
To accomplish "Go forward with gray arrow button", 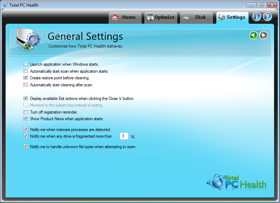I will coord(263,35).
